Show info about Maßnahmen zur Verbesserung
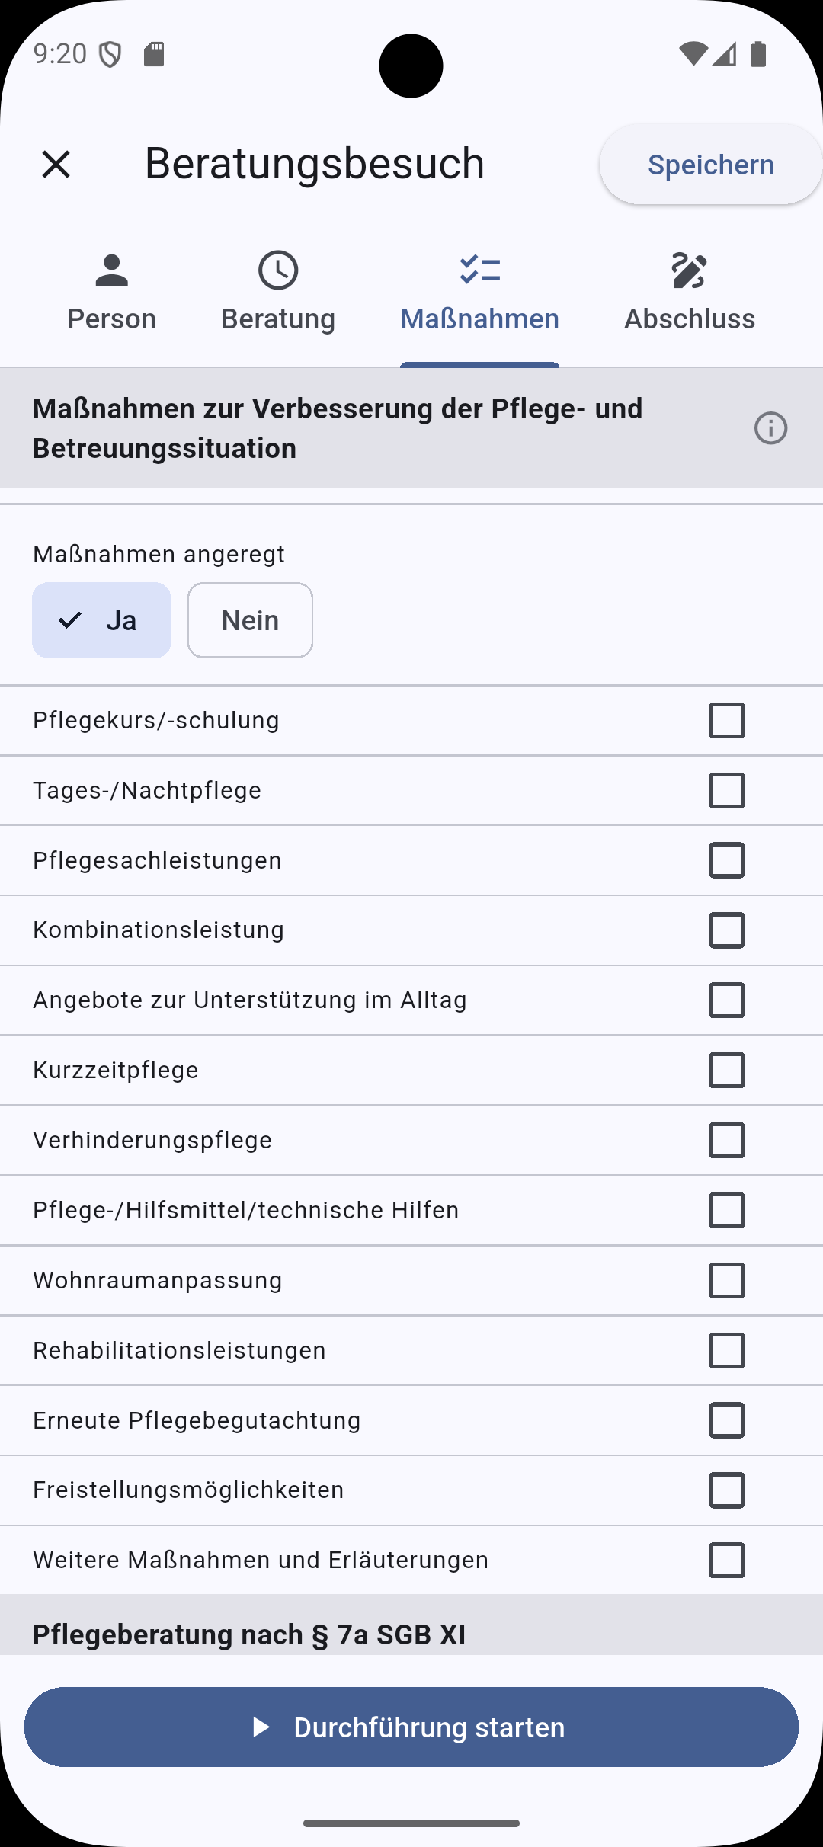 pos(772,428)
